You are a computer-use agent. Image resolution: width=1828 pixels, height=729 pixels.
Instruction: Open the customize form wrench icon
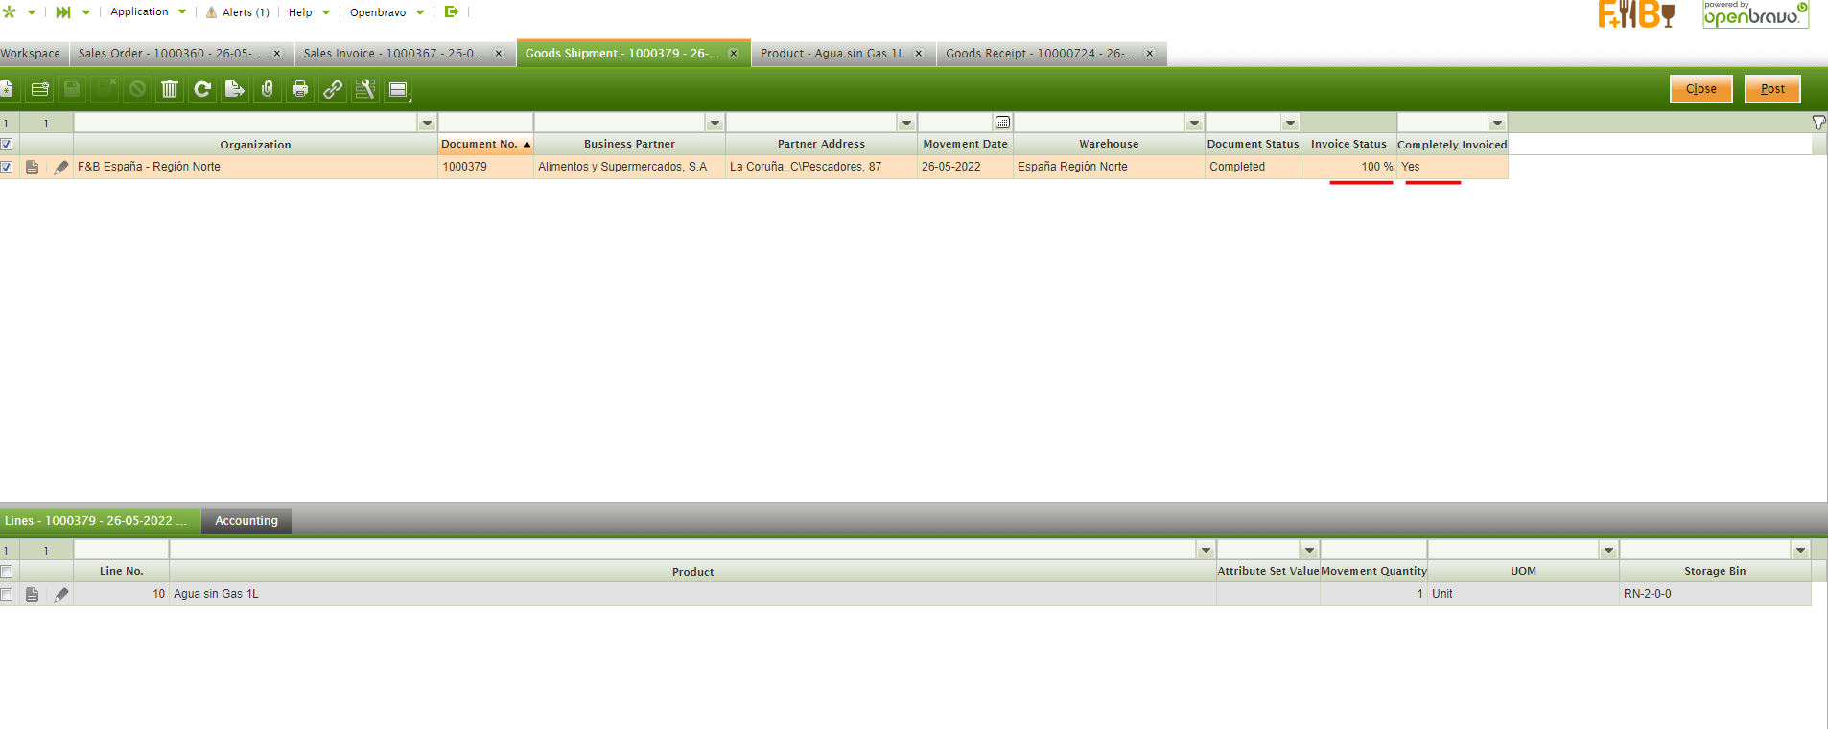[365, 89]
